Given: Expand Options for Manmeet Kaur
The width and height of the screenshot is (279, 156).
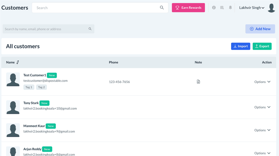Looking at the screenshot, I should coord(262,130).
